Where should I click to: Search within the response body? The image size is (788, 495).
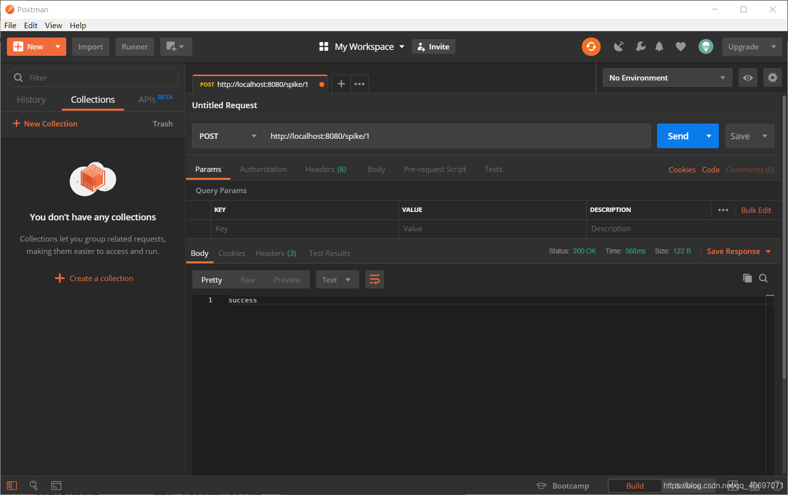[763, 278]
